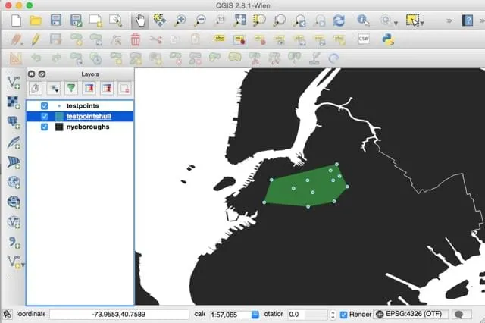
Task: Disable the Render checkbox
Action: click(x=343, y=315)
